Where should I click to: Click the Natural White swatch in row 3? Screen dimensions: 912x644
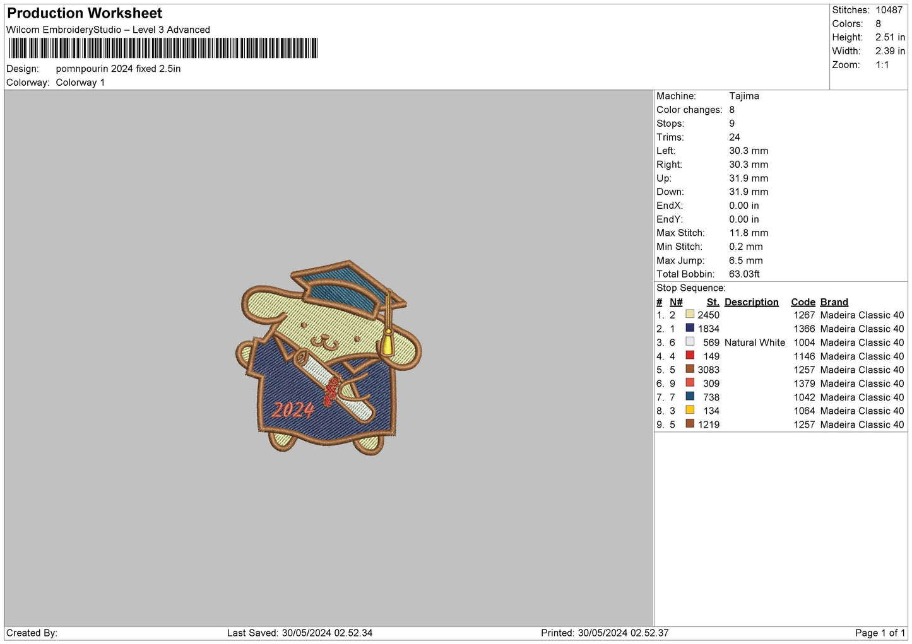pyautogui.click(x=690, y=342)
